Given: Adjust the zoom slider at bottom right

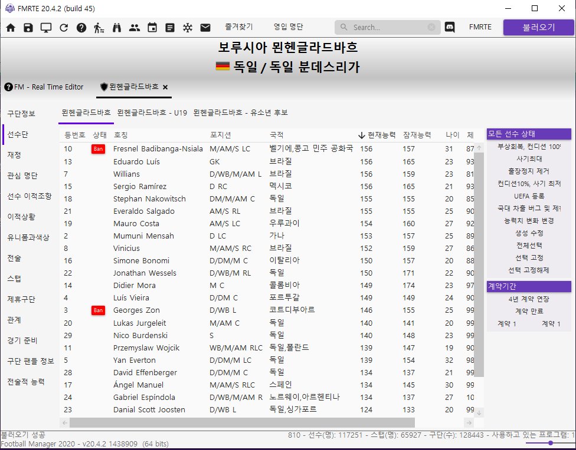Looking at the screenshot, I should pyautogui.click(x=550, y=442).
